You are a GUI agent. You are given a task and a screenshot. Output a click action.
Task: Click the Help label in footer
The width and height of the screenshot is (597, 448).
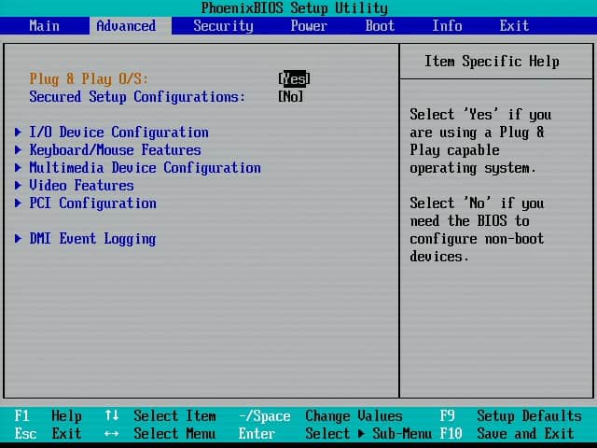[x=66, y=416]
